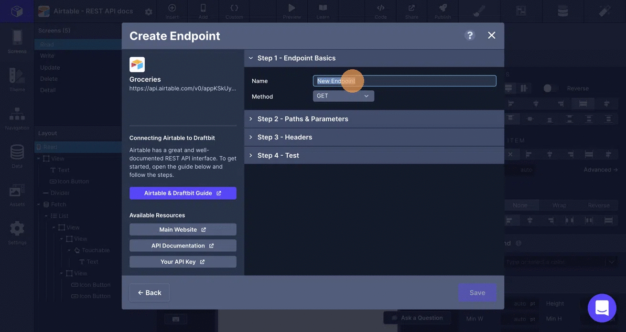Open the Navigation sidebar panel
Image resolution: width=626 pixels, height=332 pixels.
click(x=17, y=118)
